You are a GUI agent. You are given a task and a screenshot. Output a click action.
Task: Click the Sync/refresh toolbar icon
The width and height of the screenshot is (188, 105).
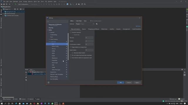[x=6, y=4]
